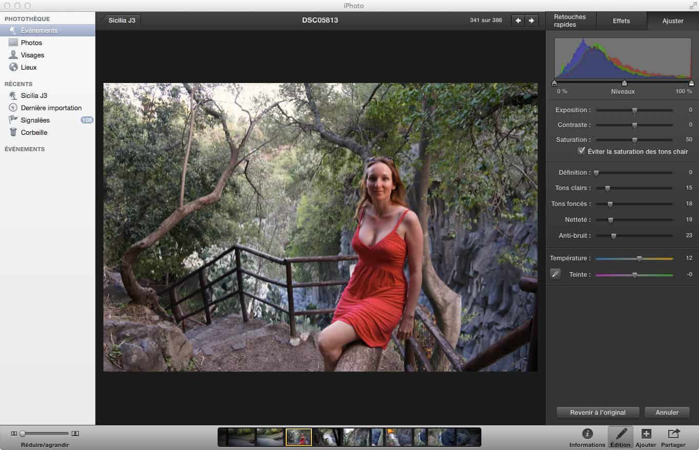699x450 pixels.
Task: Open Signalées flagged photos
Action: pos(35,120)
